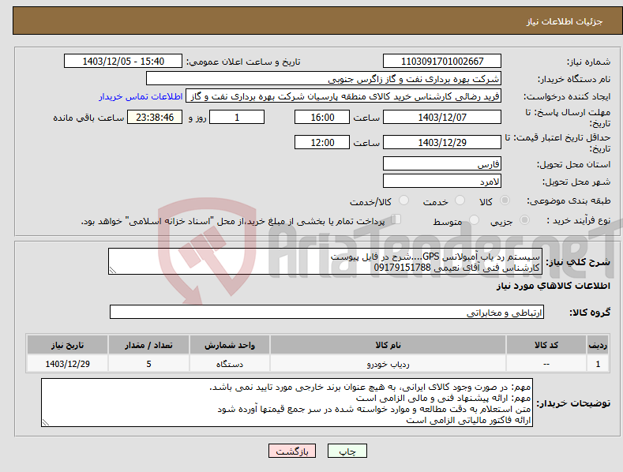Select the کالا radio button
The image size is (623, 472).
[505, 200]
